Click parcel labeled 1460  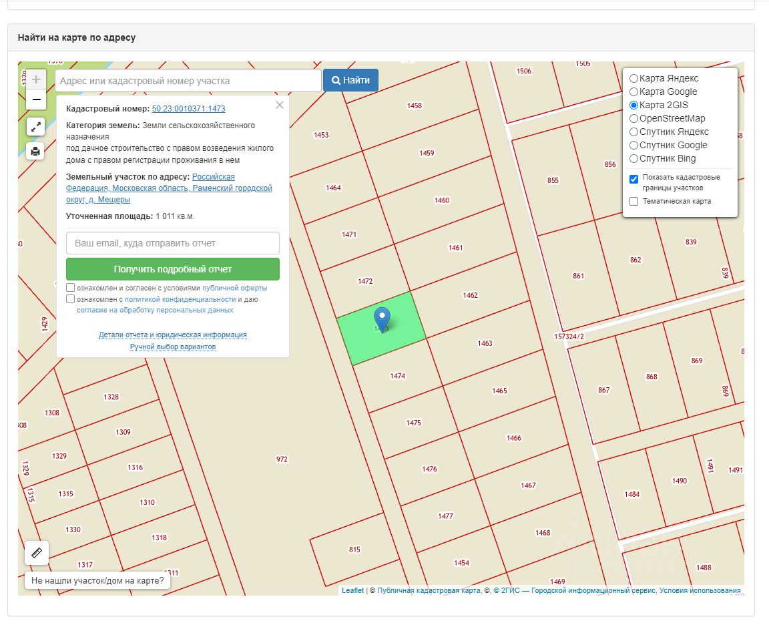click(442, 200)
